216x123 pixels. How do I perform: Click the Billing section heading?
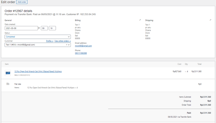(78, 20)
